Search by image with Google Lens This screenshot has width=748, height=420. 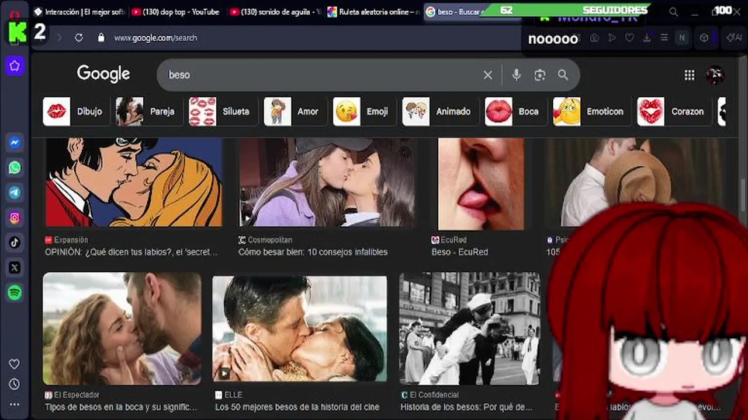pyautogui.click(x=539, y=75)
